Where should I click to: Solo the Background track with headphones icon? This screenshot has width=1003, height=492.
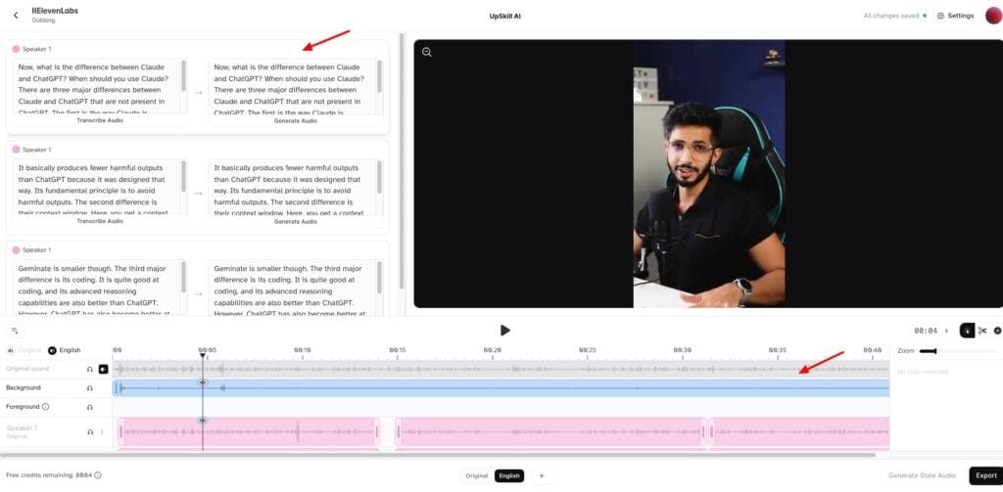[x=89, y=388]
